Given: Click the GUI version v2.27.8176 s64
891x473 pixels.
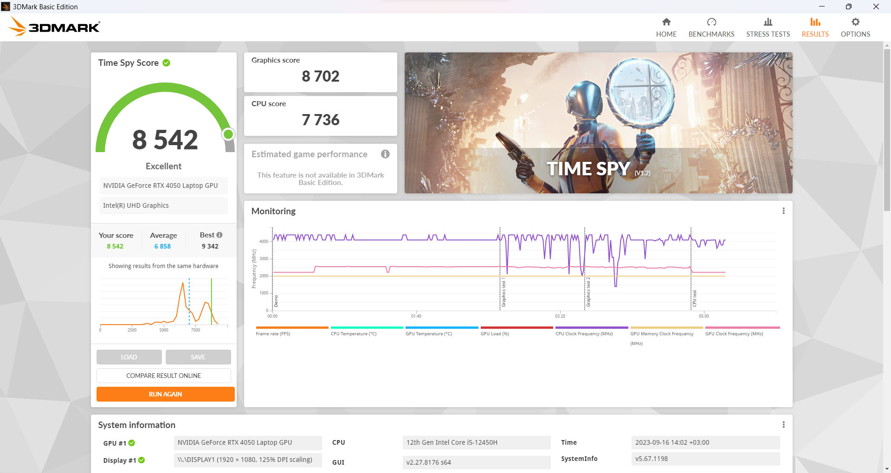Looking at the screenshot, I should pyautogui.click(x=477, y=462).
